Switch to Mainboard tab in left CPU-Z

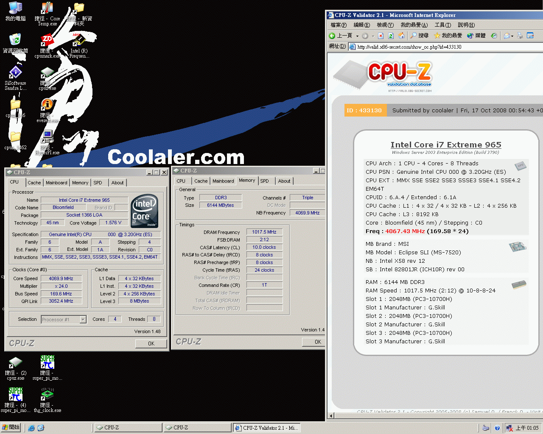coord(56,183)
